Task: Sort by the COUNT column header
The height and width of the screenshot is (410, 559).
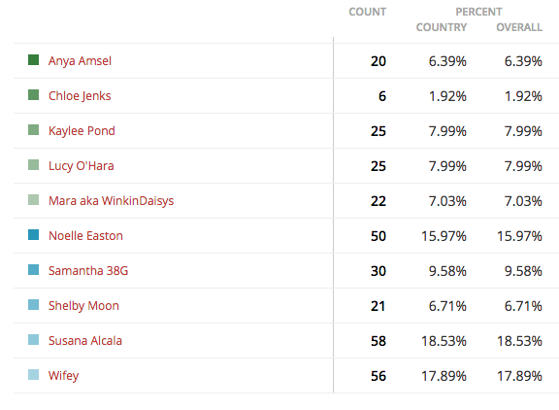Action: pyautogui.click(x=367, y=12)
